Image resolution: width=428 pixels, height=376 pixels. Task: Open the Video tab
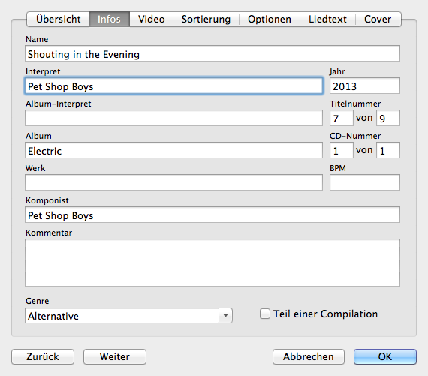coord(152,19)
